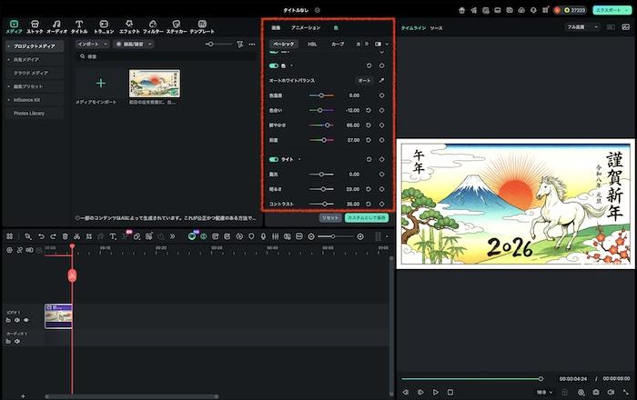The height and width of the screenshot is (400, 637).
Task: Switch to the アニメーション tab
Action: tap(306, 27)
